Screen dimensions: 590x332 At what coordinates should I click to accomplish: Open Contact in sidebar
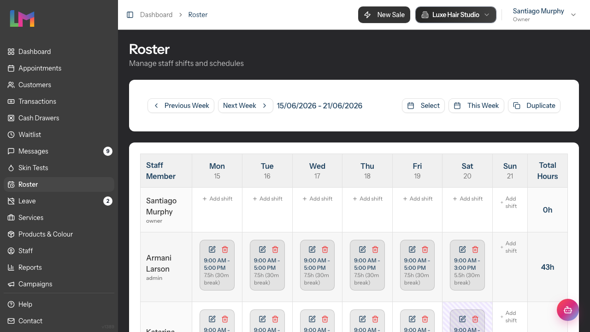59,321
